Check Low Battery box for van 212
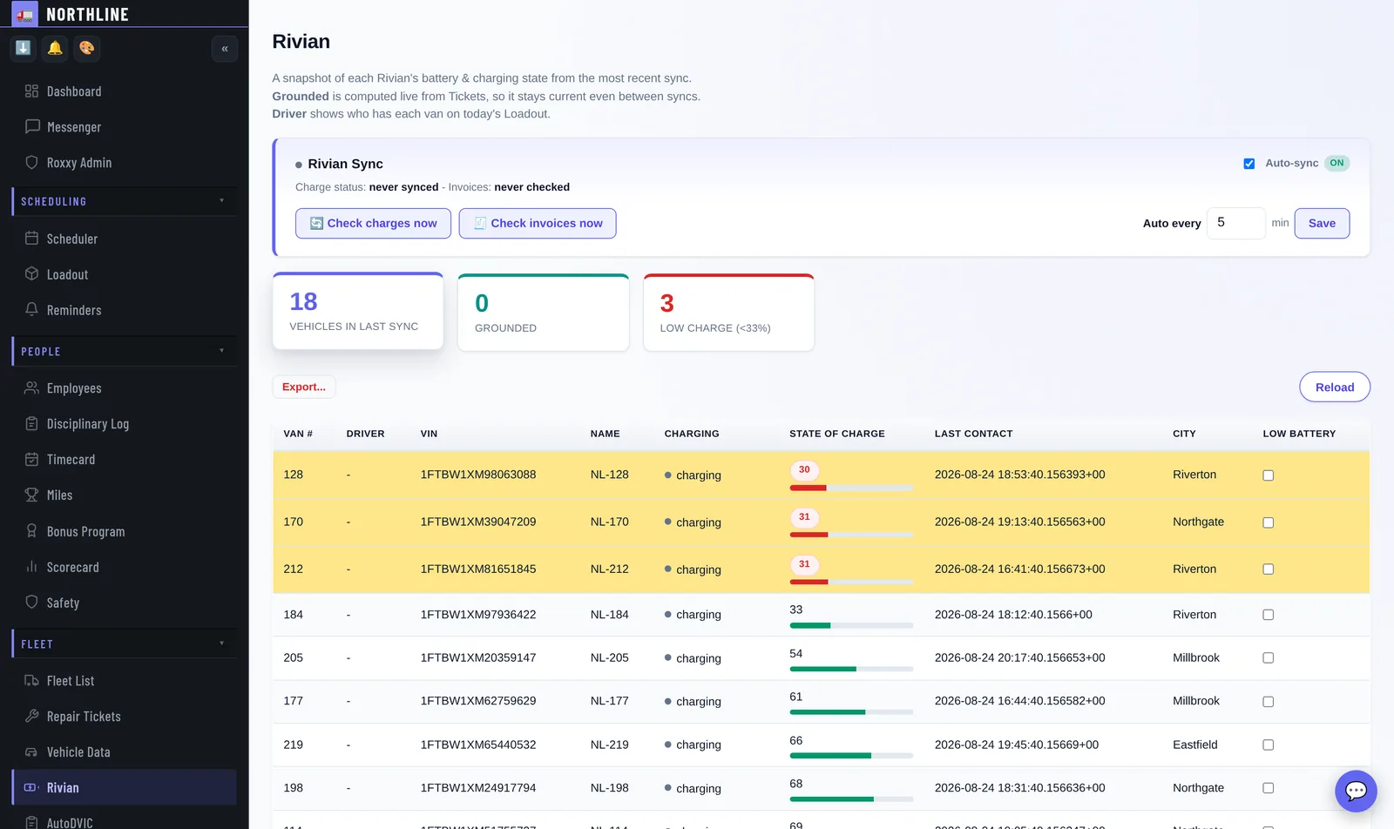 point(1269,570)
